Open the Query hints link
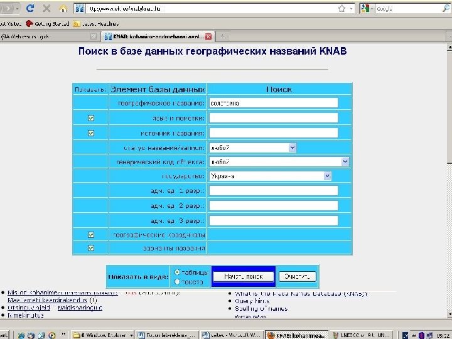Image resolution: width=452 pixels, height=339 pixels. [x=252, y=301]
